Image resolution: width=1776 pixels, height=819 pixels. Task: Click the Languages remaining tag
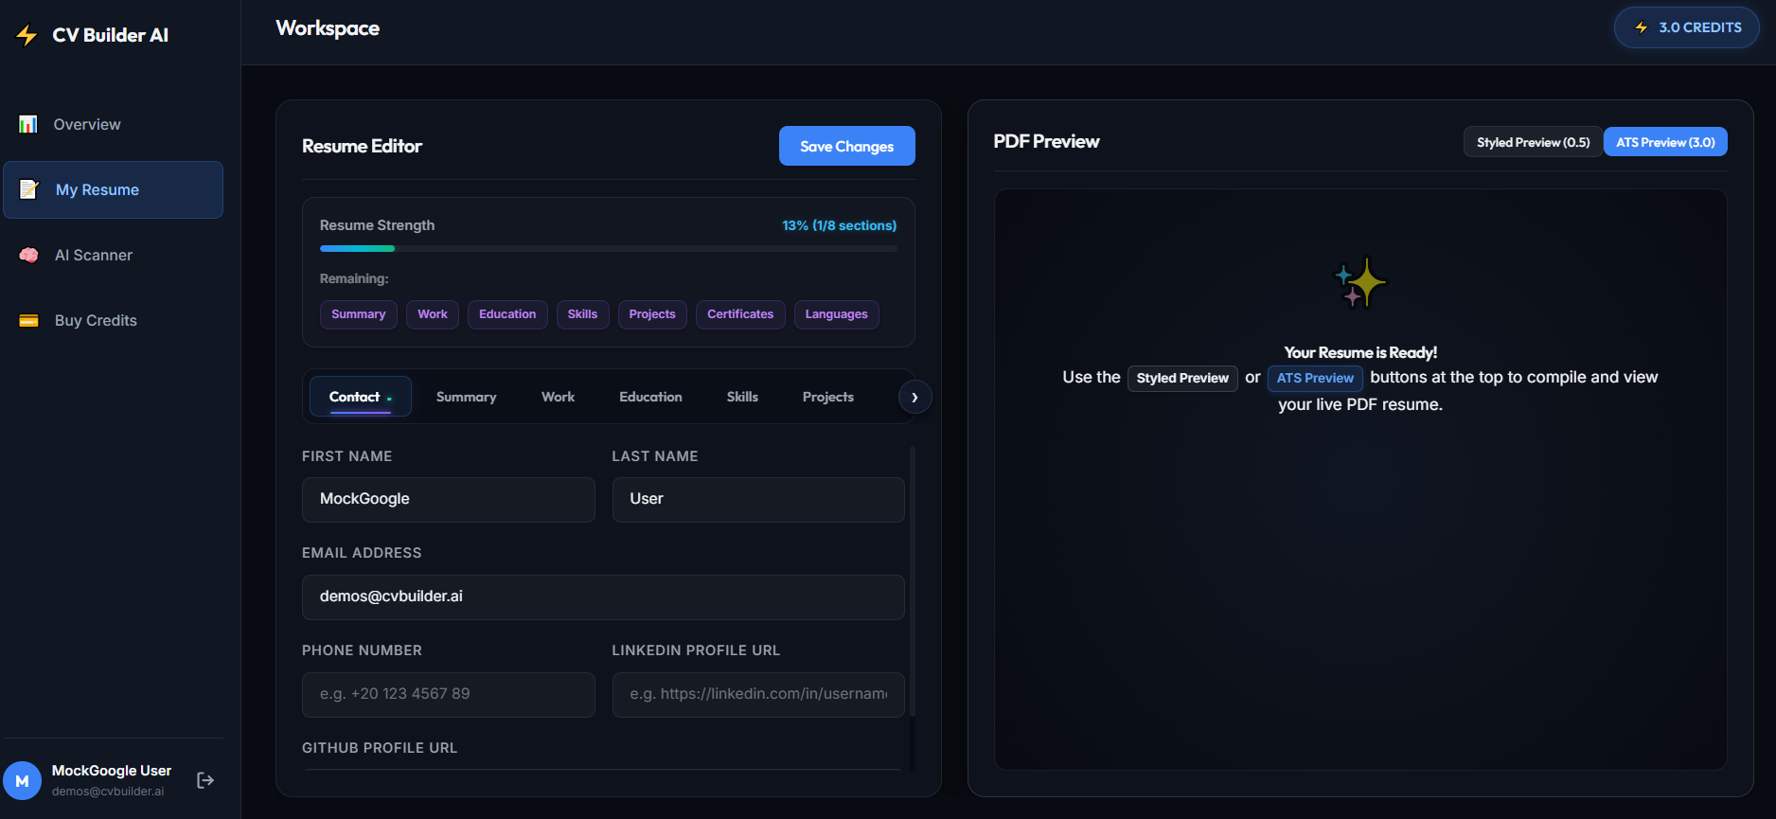[837, 314]
